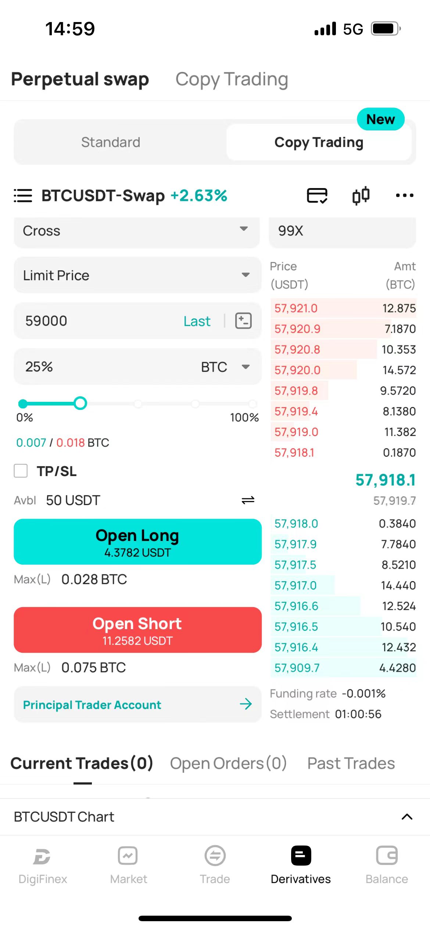Open the trading pair list menu icon
This screenshot has height=930, width=430.
pos(23,195)
